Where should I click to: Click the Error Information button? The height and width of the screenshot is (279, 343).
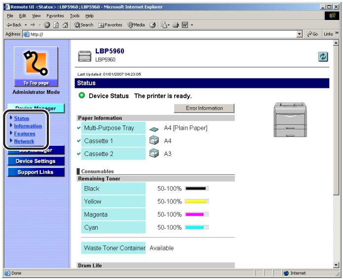point(204,108)
